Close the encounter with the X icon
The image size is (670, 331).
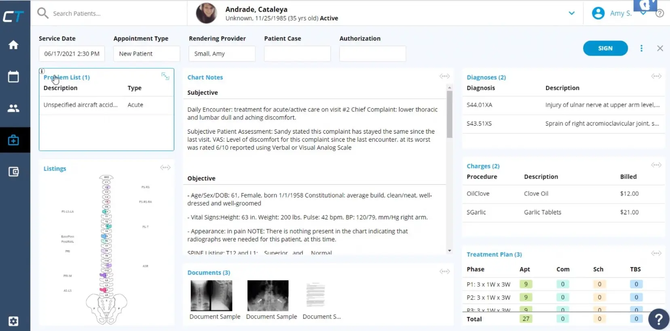[x=660, y=48]
